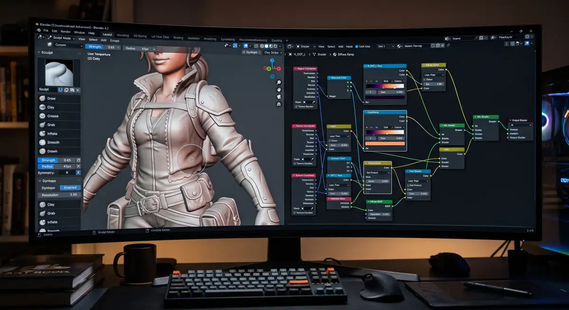Toggle the blue X symmetry button
569x310 pixels.
(x=78, y=173)
